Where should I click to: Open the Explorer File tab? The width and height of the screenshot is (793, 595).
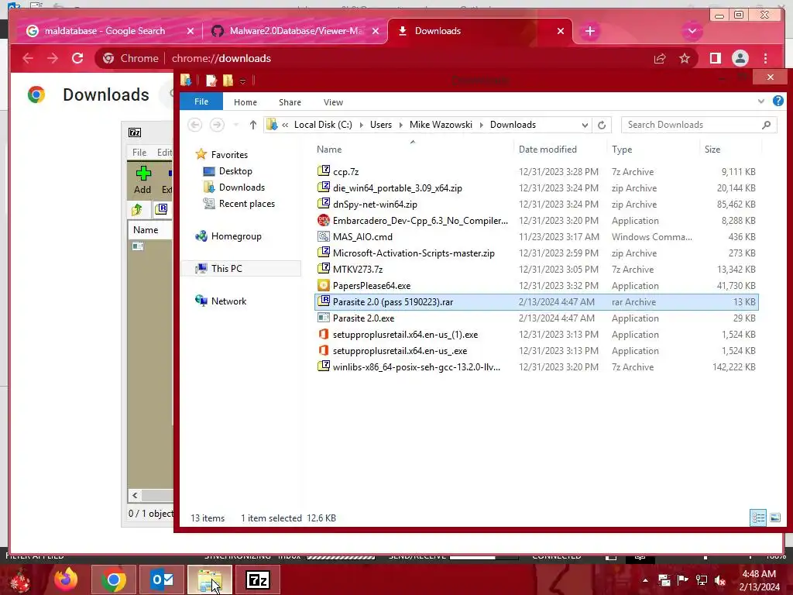[201, 101]
